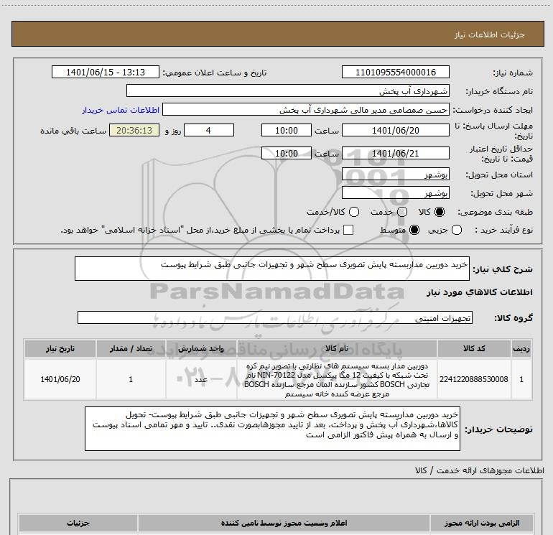This screenshot has width=553, height=535.
Task: Click the جزئیات اطلاعات نیاز header bar
Action: (277, 34)
